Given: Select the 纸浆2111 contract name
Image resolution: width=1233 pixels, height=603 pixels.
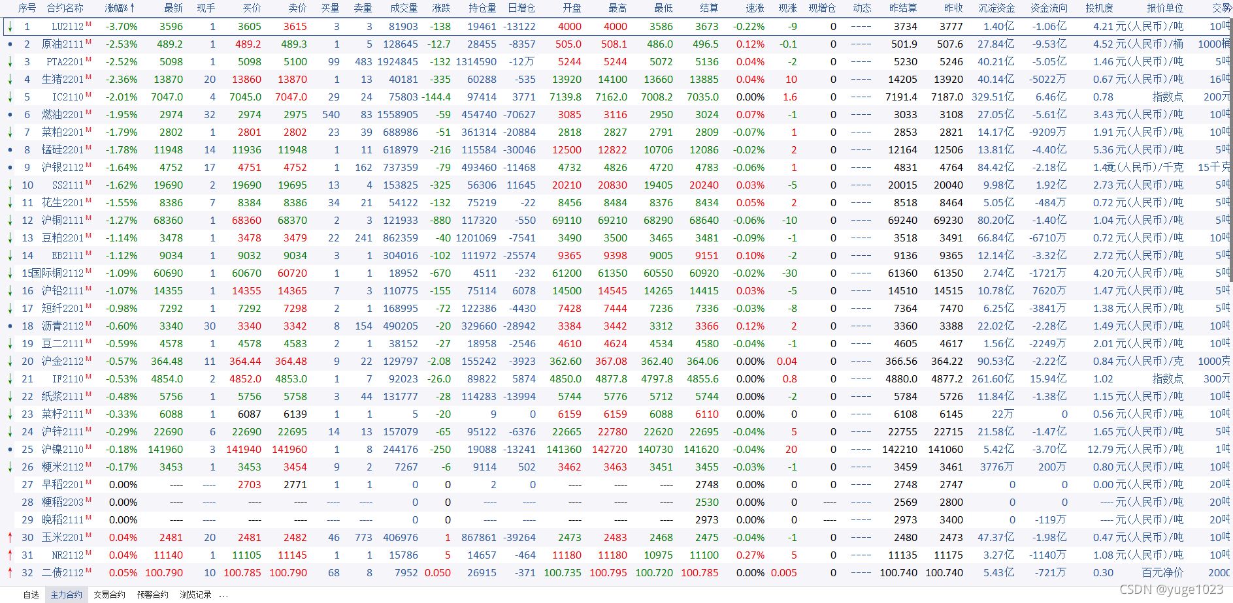Looking at the screenshot, I should [x=63, y=397].
